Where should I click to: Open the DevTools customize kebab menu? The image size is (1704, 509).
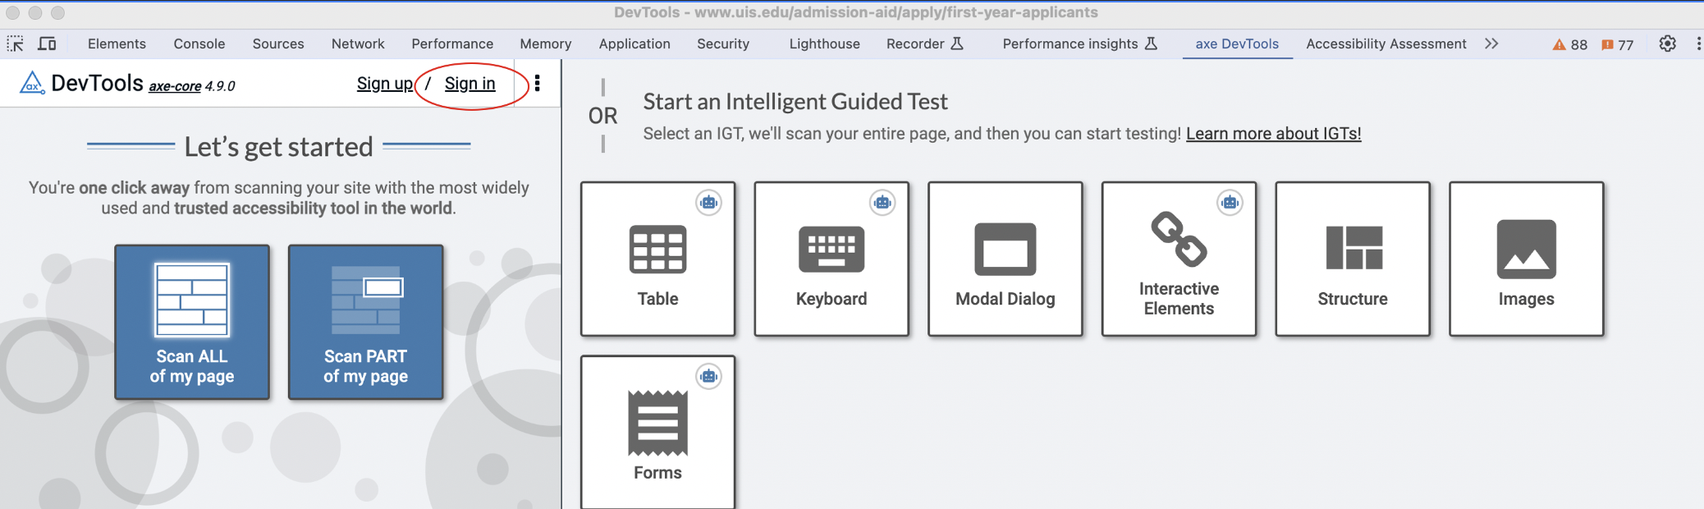pyautogui.click(x=1697, y=44)
